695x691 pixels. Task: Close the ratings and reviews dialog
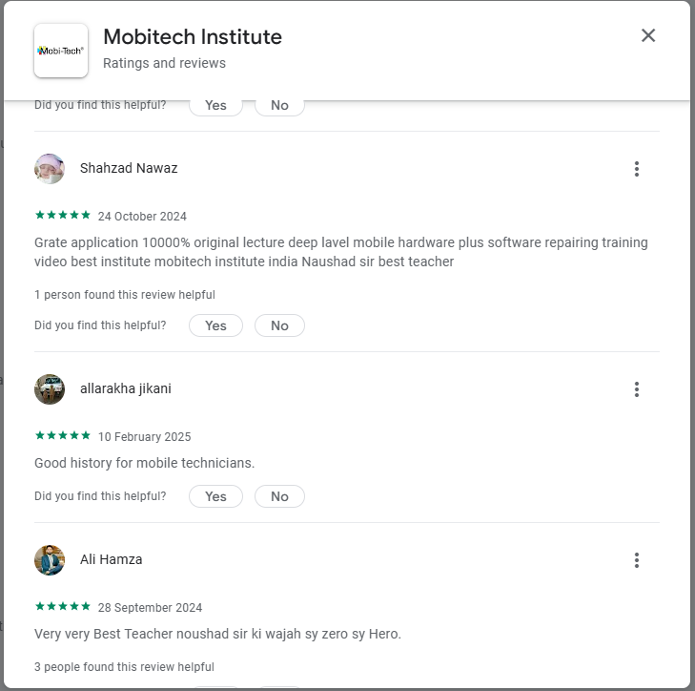point(648,36)
